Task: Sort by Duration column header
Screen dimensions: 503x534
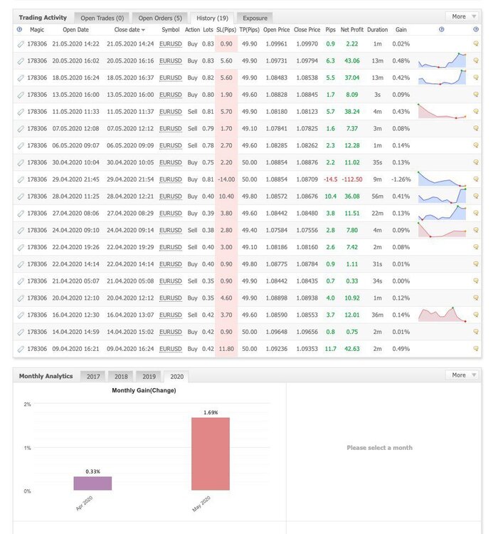Action: pyautogui.click(x=377, y=30)
